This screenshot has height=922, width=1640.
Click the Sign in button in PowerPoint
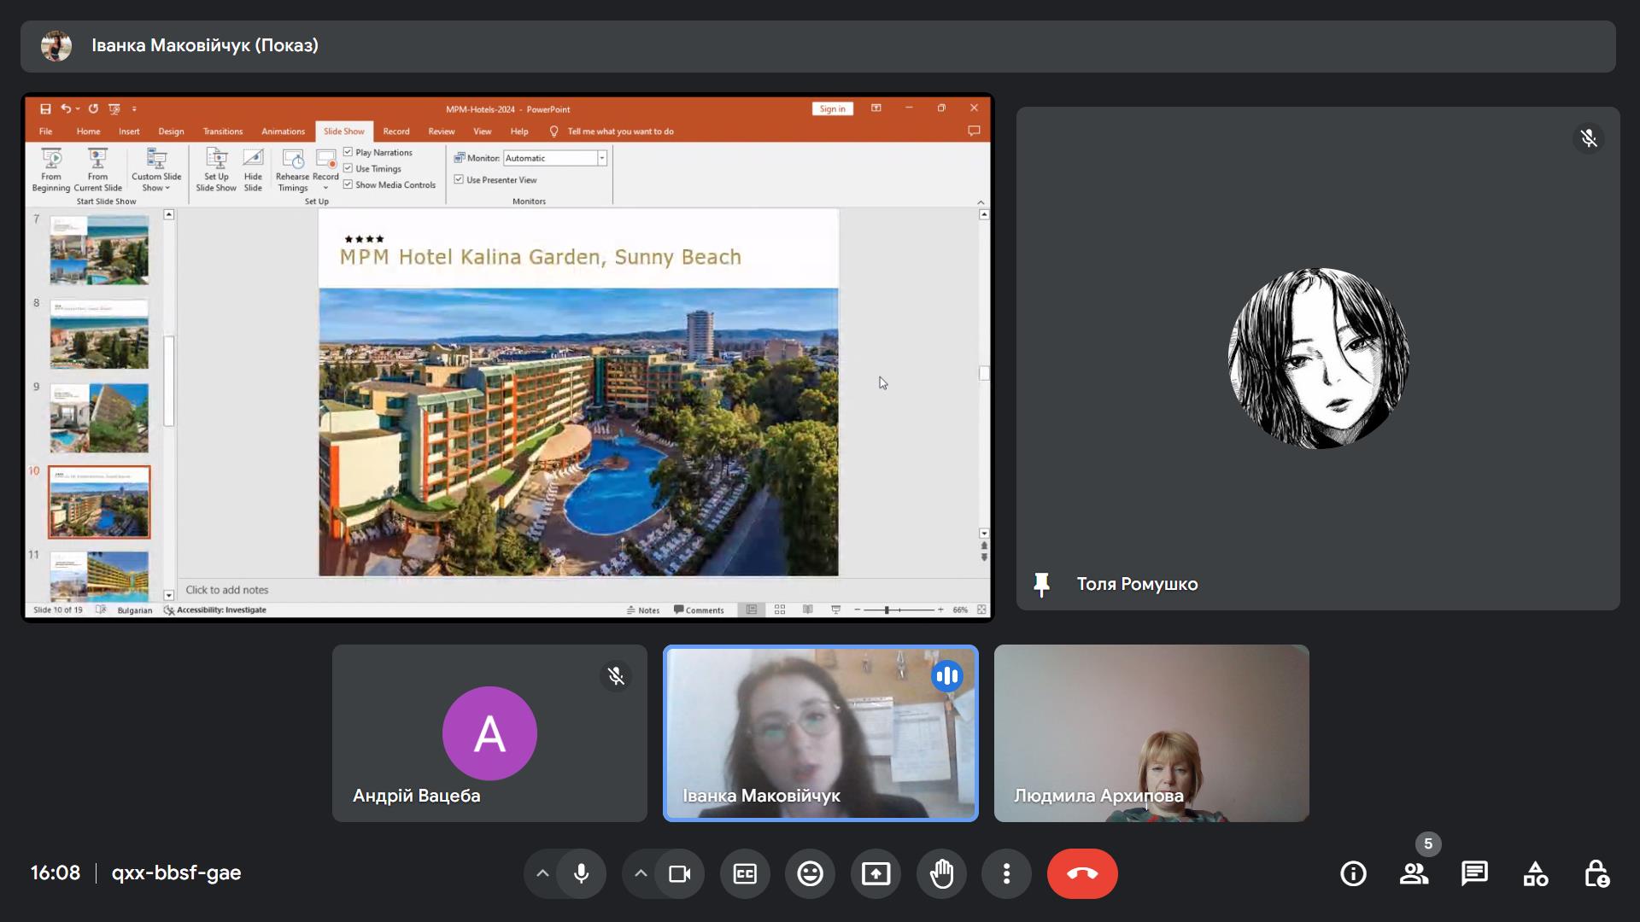click(832, 108)
